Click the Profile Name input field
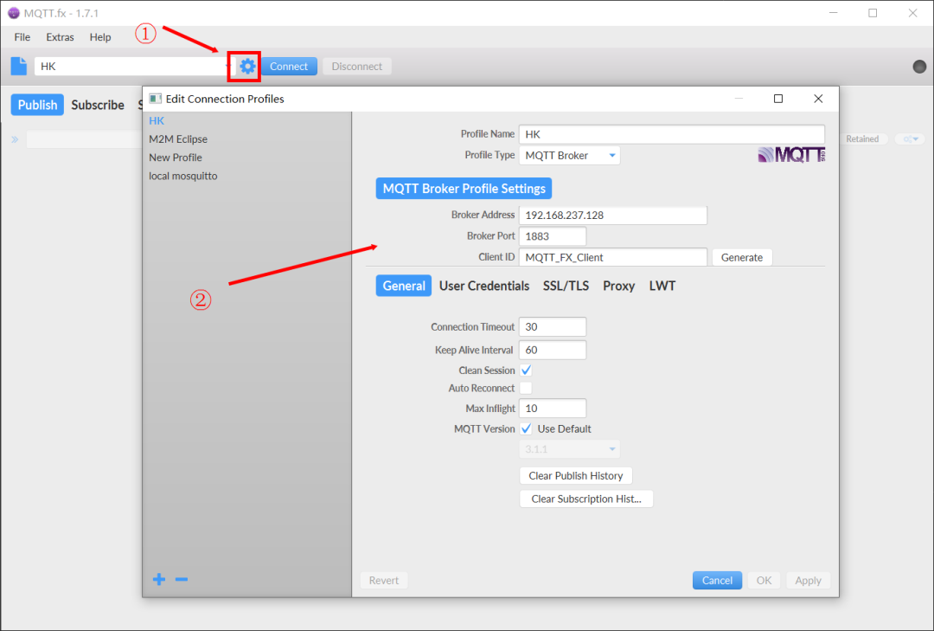934x631 pixels. (672, 134)
